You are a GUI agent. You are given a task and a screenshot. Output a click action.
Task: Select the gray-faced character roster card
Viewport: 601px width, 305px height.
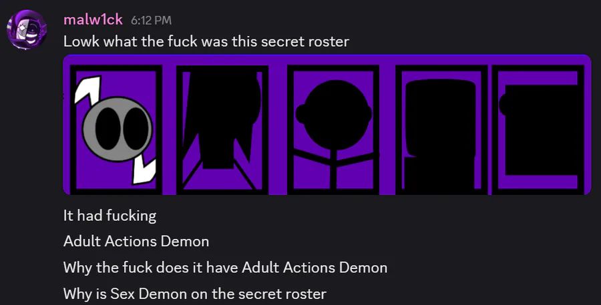[x=116, y=129]
